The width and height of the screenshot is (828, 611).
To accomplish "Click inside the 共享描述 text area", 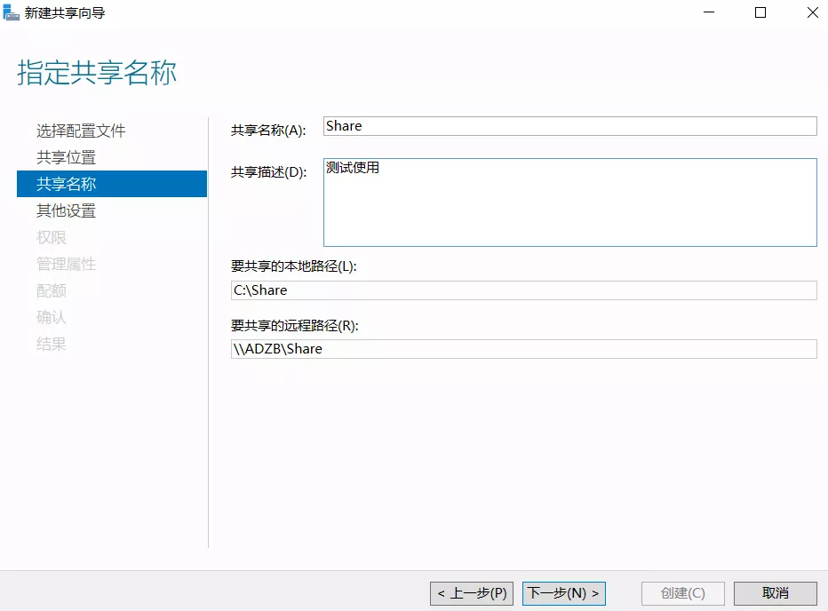I will tap(569, 202).
